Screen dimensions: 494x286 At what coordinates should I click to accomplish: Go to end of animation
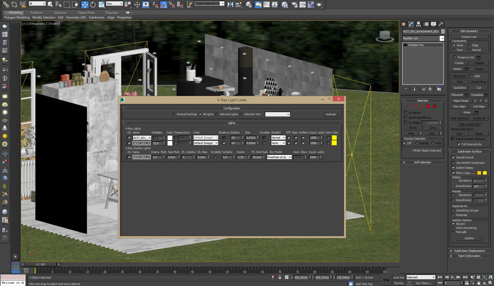[465, 277]
